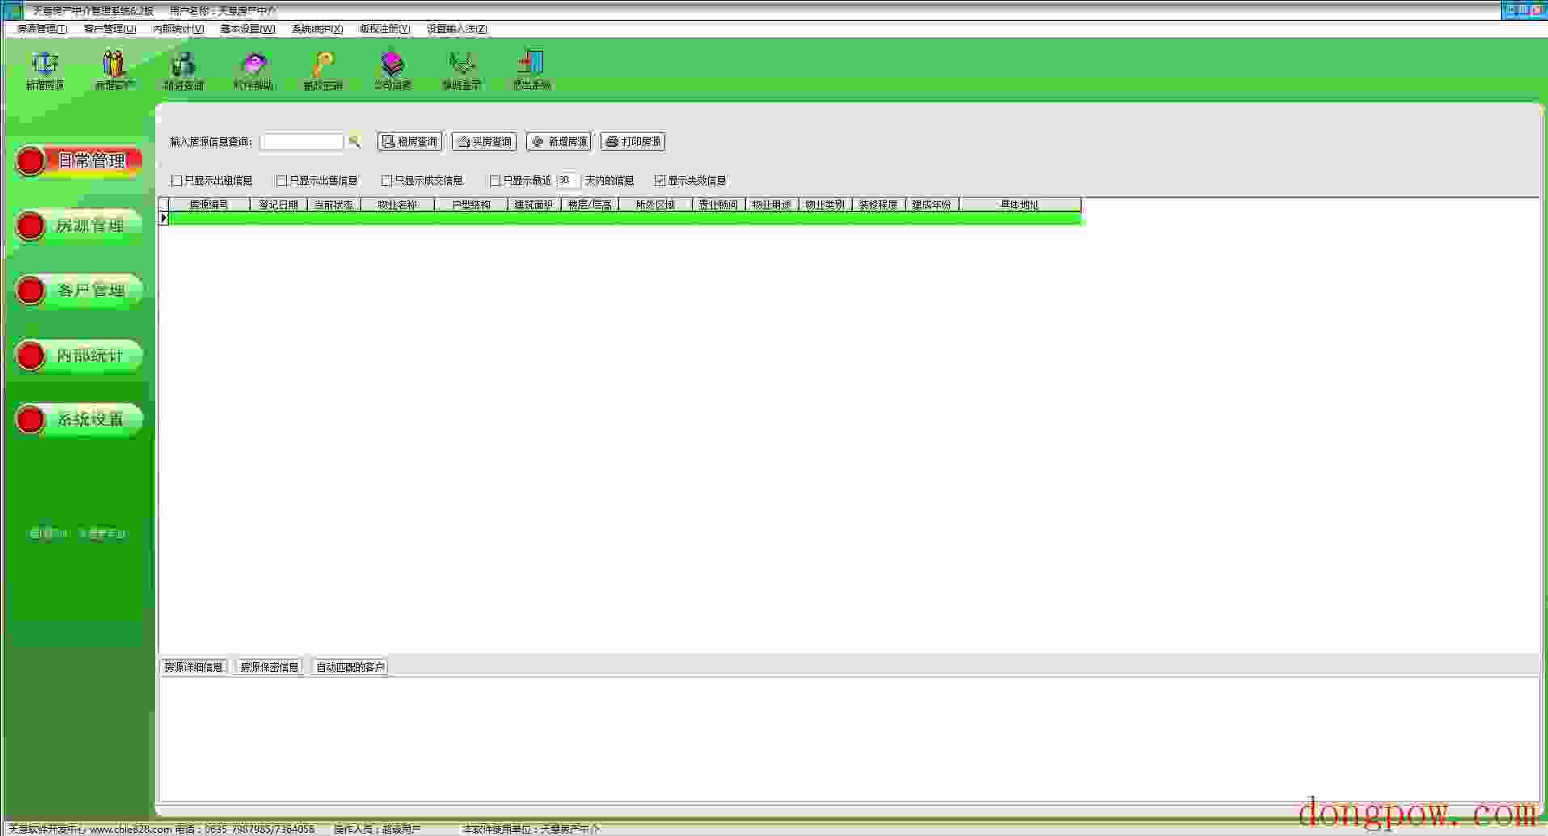
Task: Click the row pointer arrow in grid
Action: point(163,218)
